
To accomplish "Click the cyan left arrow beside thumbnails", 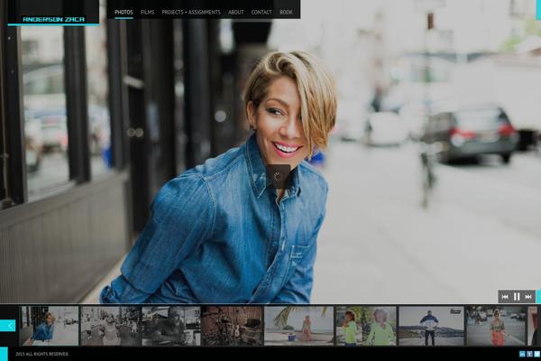I will click(8, 325).
